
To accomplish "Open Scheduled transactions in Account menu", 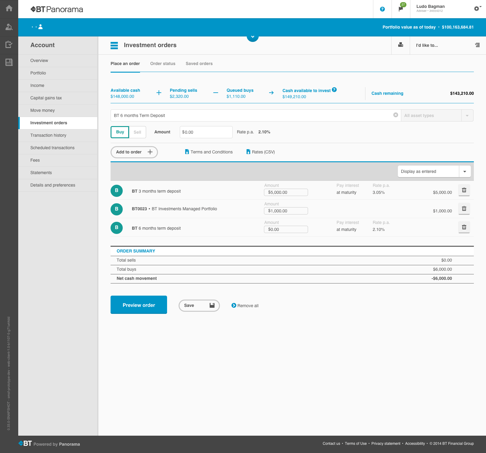I will tap(58, 148).
